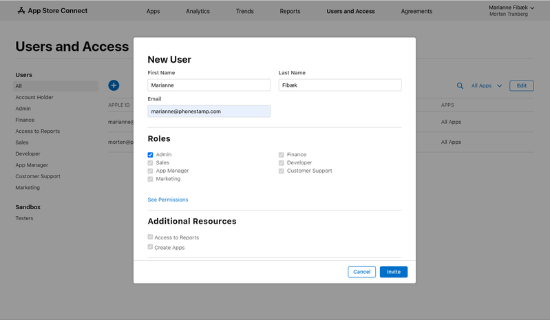
Task: Open the All Apps filter dropdown
Action: (487, 86)
